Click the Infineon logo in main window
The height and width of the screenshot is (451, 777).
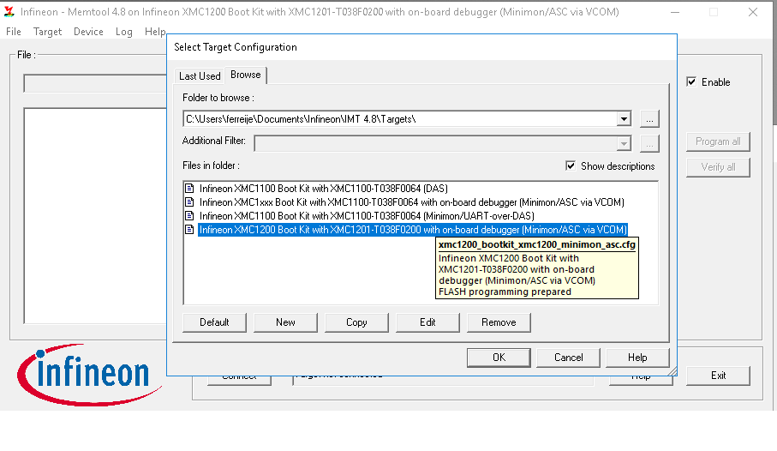88,375
